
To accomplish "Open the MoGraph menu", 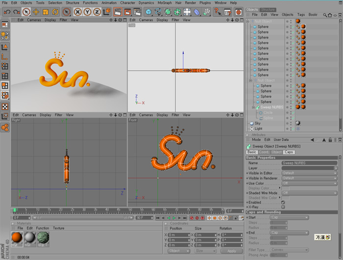I will 165,3.
